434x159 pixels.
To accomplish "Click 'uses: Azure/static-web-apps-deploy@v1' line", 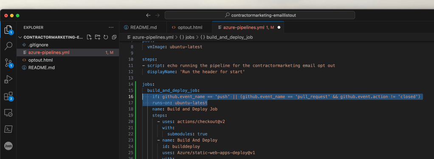I will tap(209, 153).
